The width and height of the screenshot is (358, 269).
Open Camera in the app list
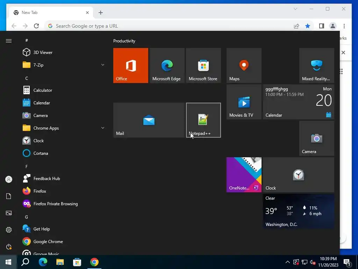[x=64, y=116]
